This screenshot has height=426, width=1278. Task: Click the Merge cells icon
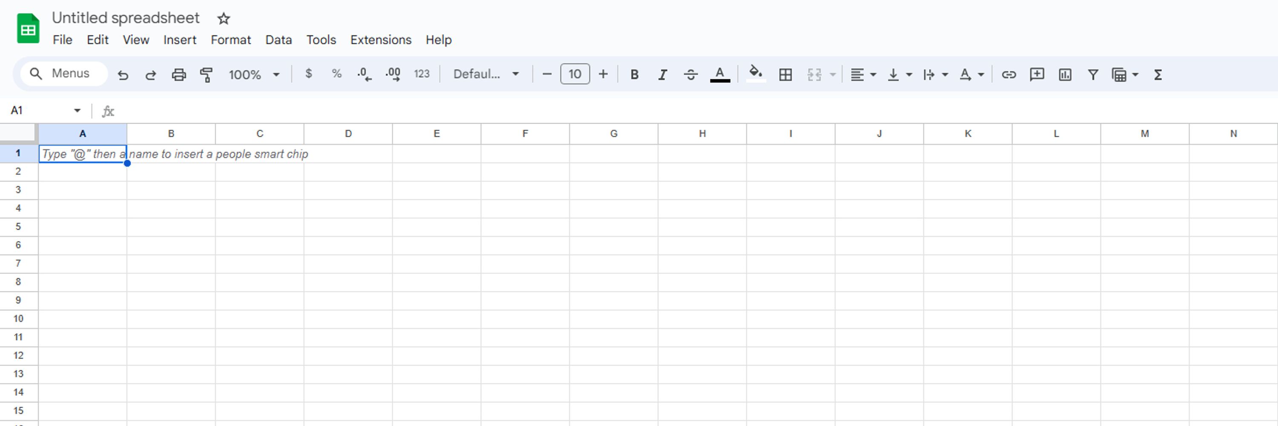coord(814,75)
